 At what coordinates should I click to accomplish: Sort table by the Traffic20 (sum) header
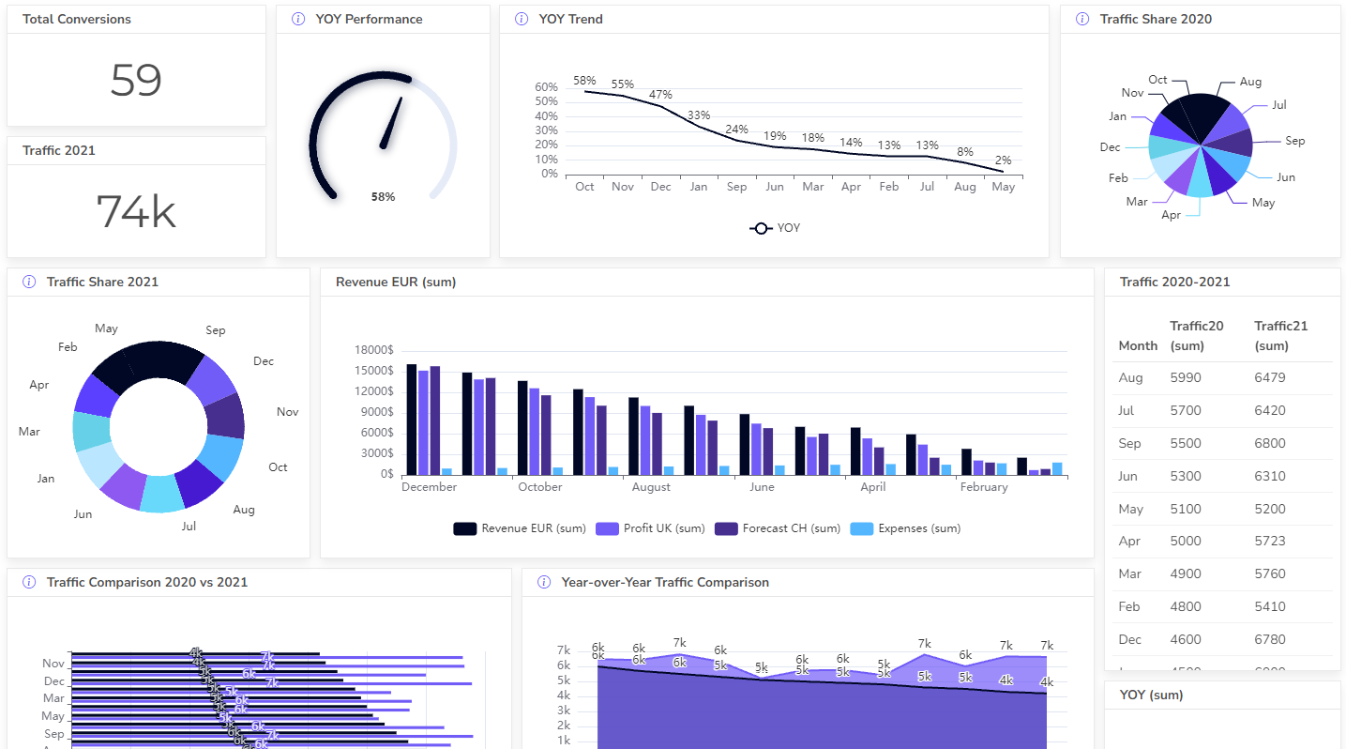(1197, 336)
